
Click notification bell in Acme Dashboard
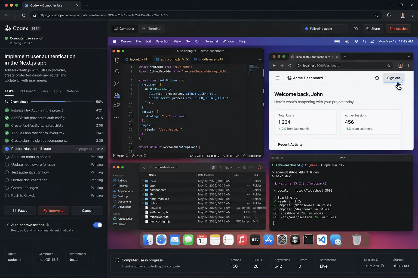(x=377, y=78)
